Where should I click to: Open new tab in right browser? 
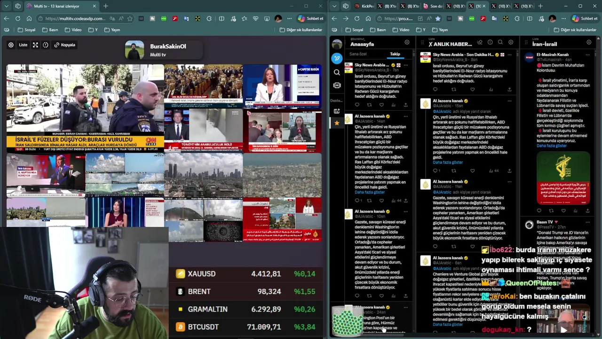tap(540, 6)
